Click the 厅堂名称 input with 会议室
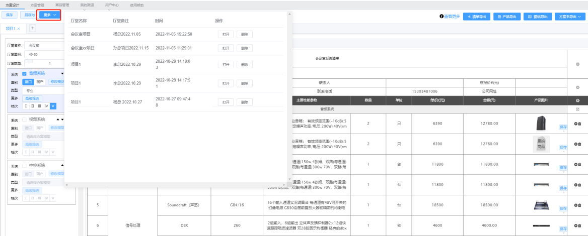 click(44, 45)
